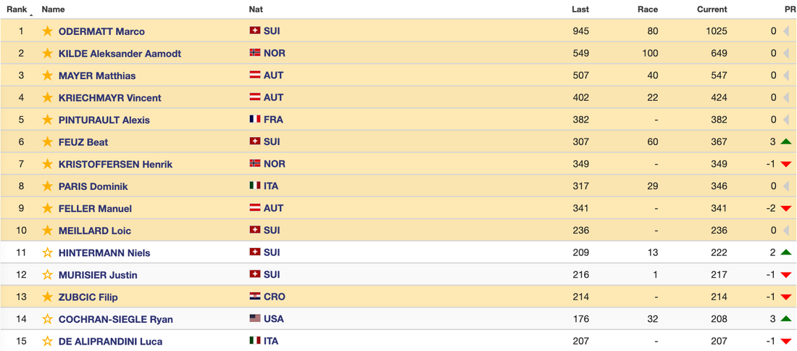Sort by the Last column header
797x351 pixels.
coord(580,9)
